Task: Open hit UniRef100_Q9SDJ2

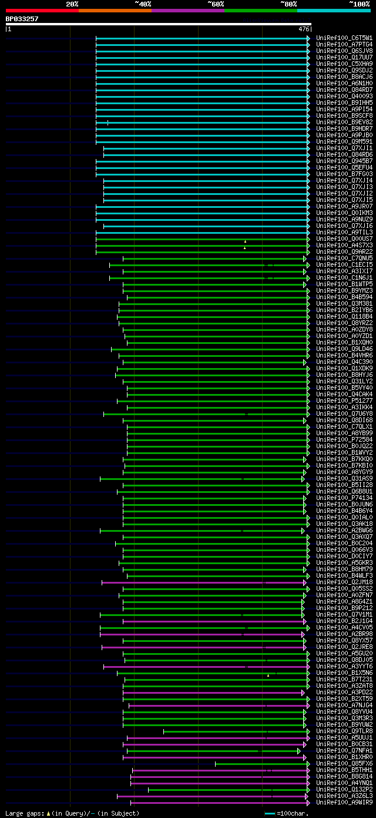Action: (x=344, y=70)
